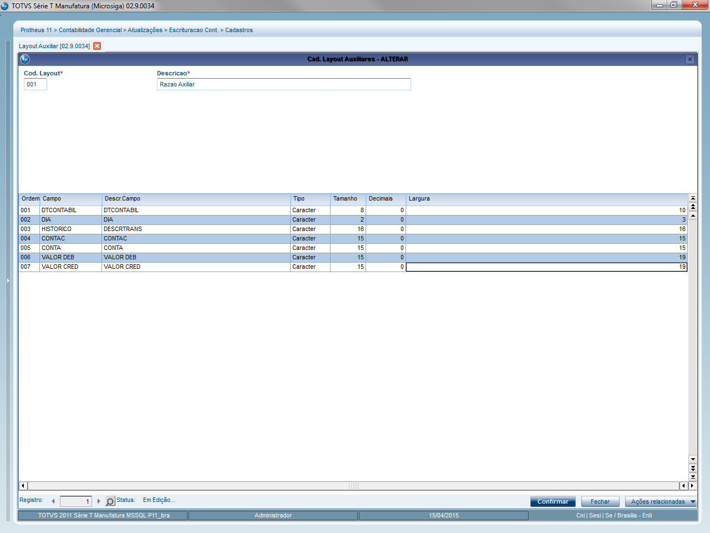The height and width of the screenshot is (533, 710).
Task: Select VALOR DEB in Campo column
Action: pyautogui.click(x=71, y=258)
